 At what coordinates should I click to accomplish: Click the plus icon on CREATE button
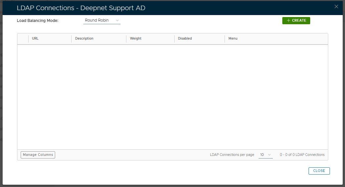289,21
